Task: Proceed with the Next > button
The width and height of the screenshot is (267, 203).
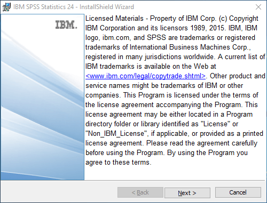Action: 187,193
